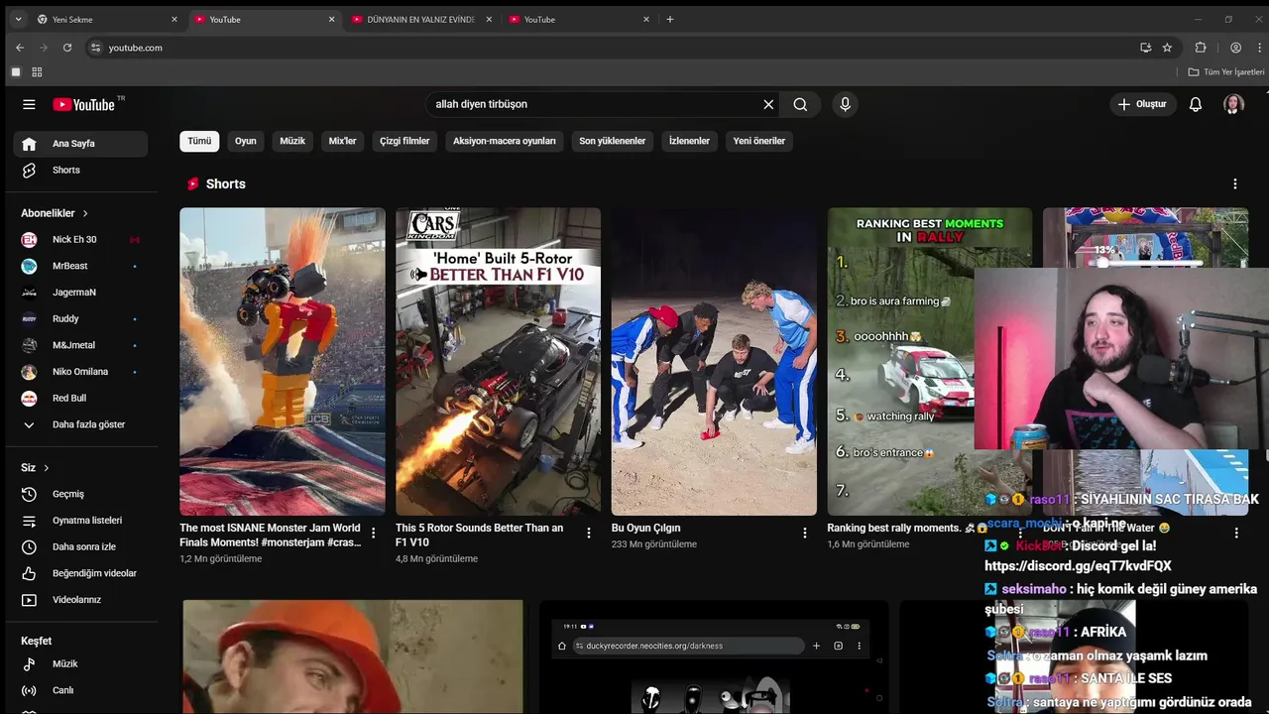Click the YouTube logo
This screenshot has height=714, width=1269.
(x=84, y=104)
